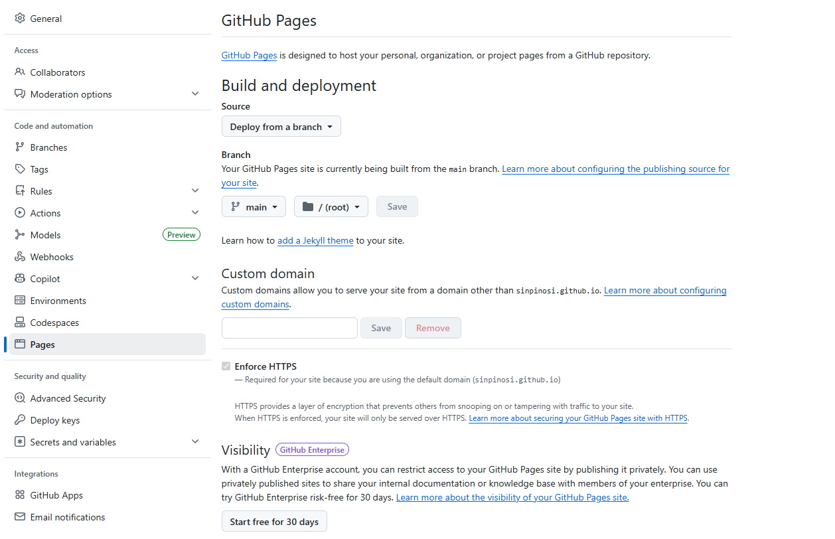Click the custom domain text field
The height and width of the screenshot is (539, 835).
coord(289,328)
